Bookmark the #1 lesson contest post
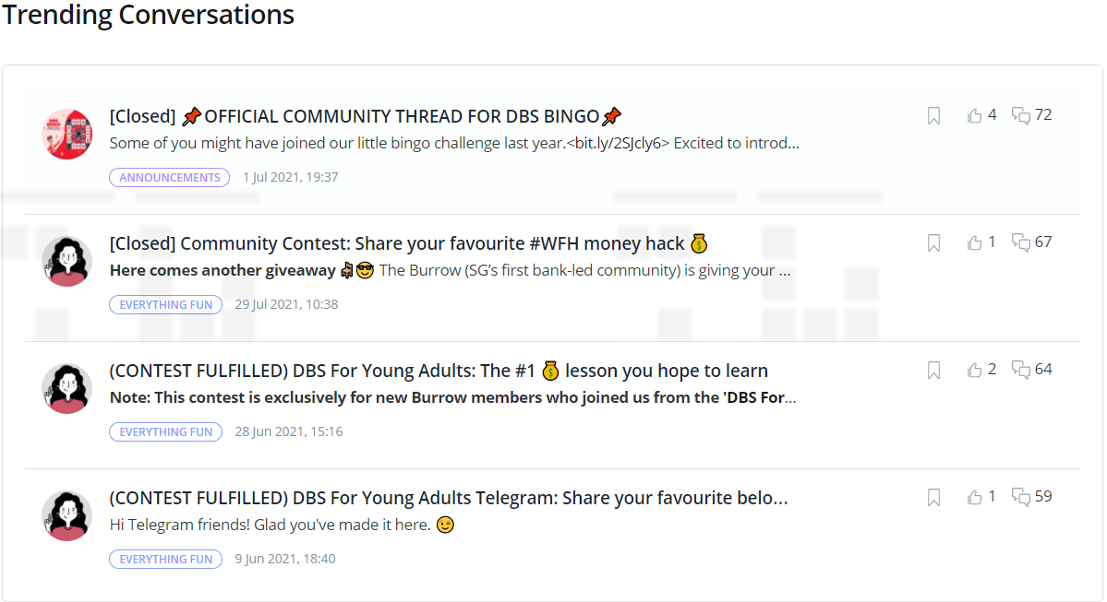Viewport: 1107px width, 602px height. click(x=933, y=370)
